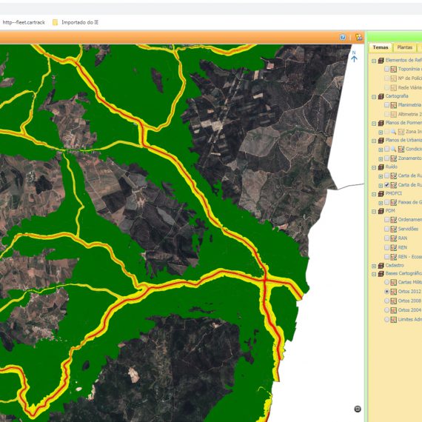The image size is (422, 422).
Task: Click the PDM group layer icon
Action: pyautogui.click(x=381, y=211)
